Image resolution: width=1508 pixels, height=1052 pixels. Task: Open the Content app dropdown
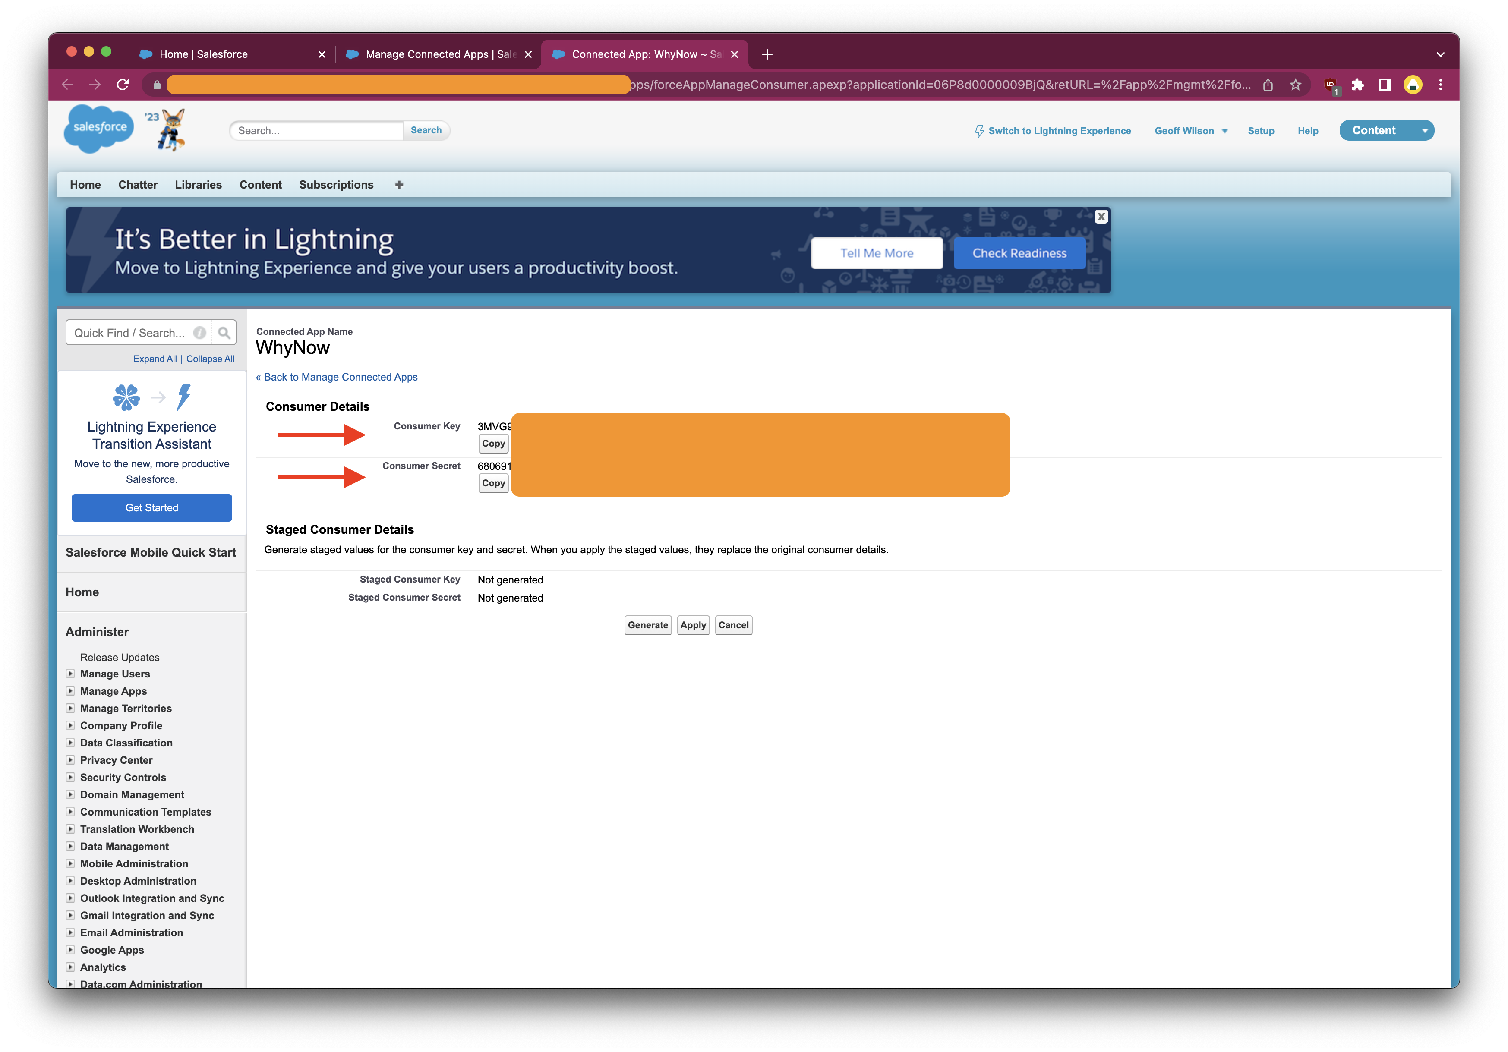pyautogui.click(x=1386, y=130)
